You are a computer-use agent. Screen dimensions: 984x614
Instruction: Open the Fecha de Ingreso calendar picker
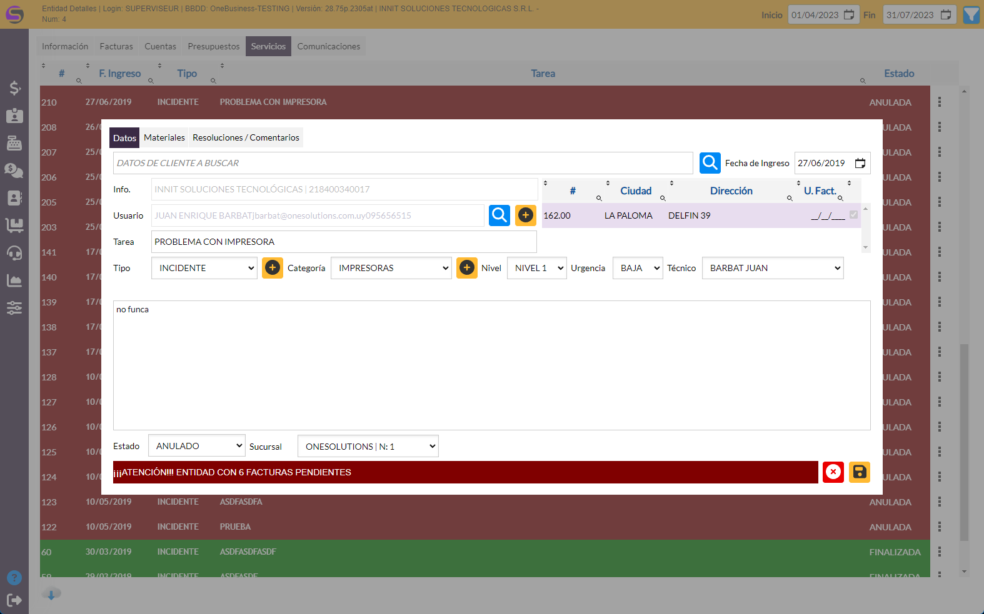click(860, 163)
